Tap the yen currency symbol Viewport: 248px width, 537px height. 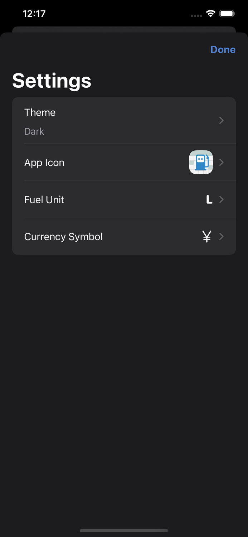[x=206, y=236]
